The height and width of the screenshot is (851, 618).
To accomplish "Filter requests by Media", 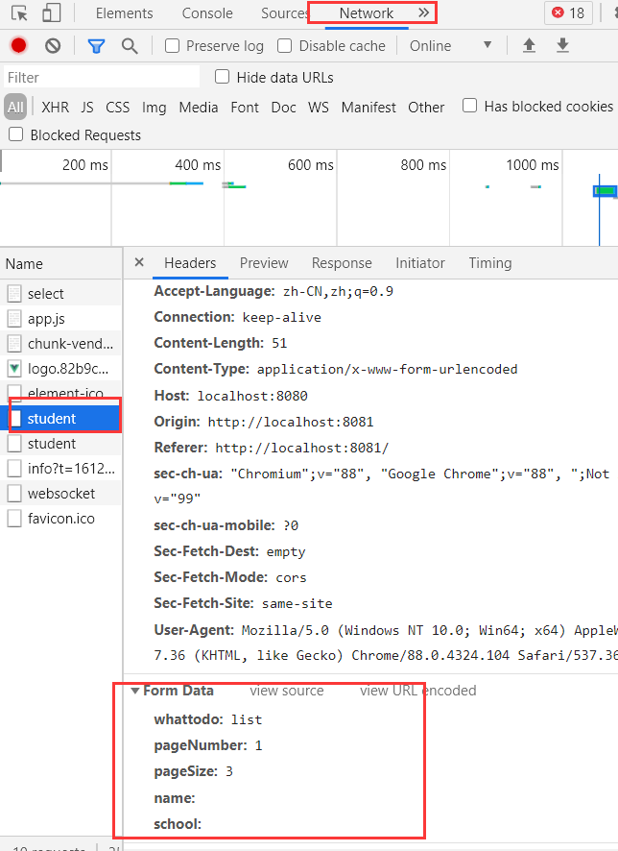I will (199, 108).
